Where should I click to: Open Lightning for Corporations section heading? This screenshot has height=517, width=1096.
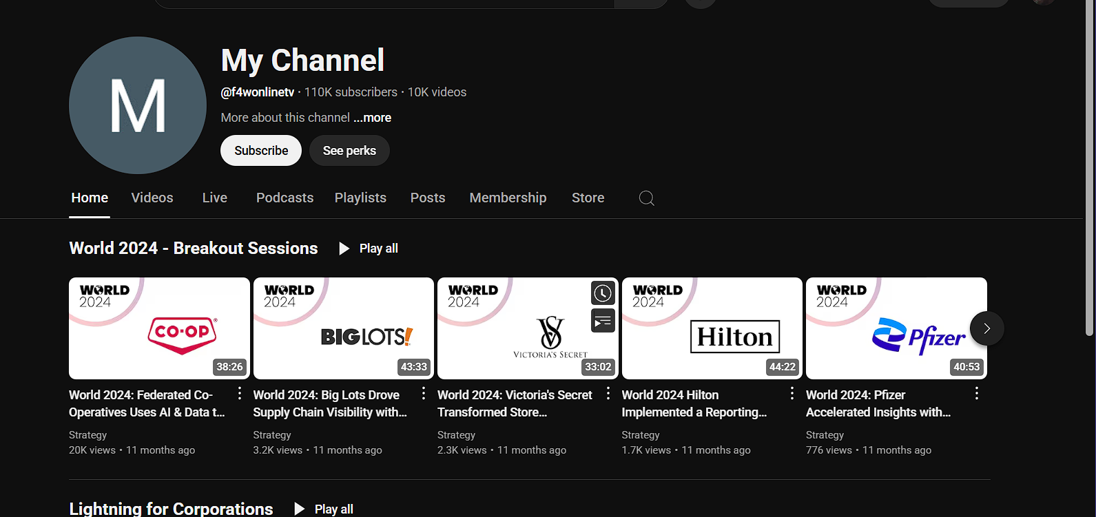(171, 509)
